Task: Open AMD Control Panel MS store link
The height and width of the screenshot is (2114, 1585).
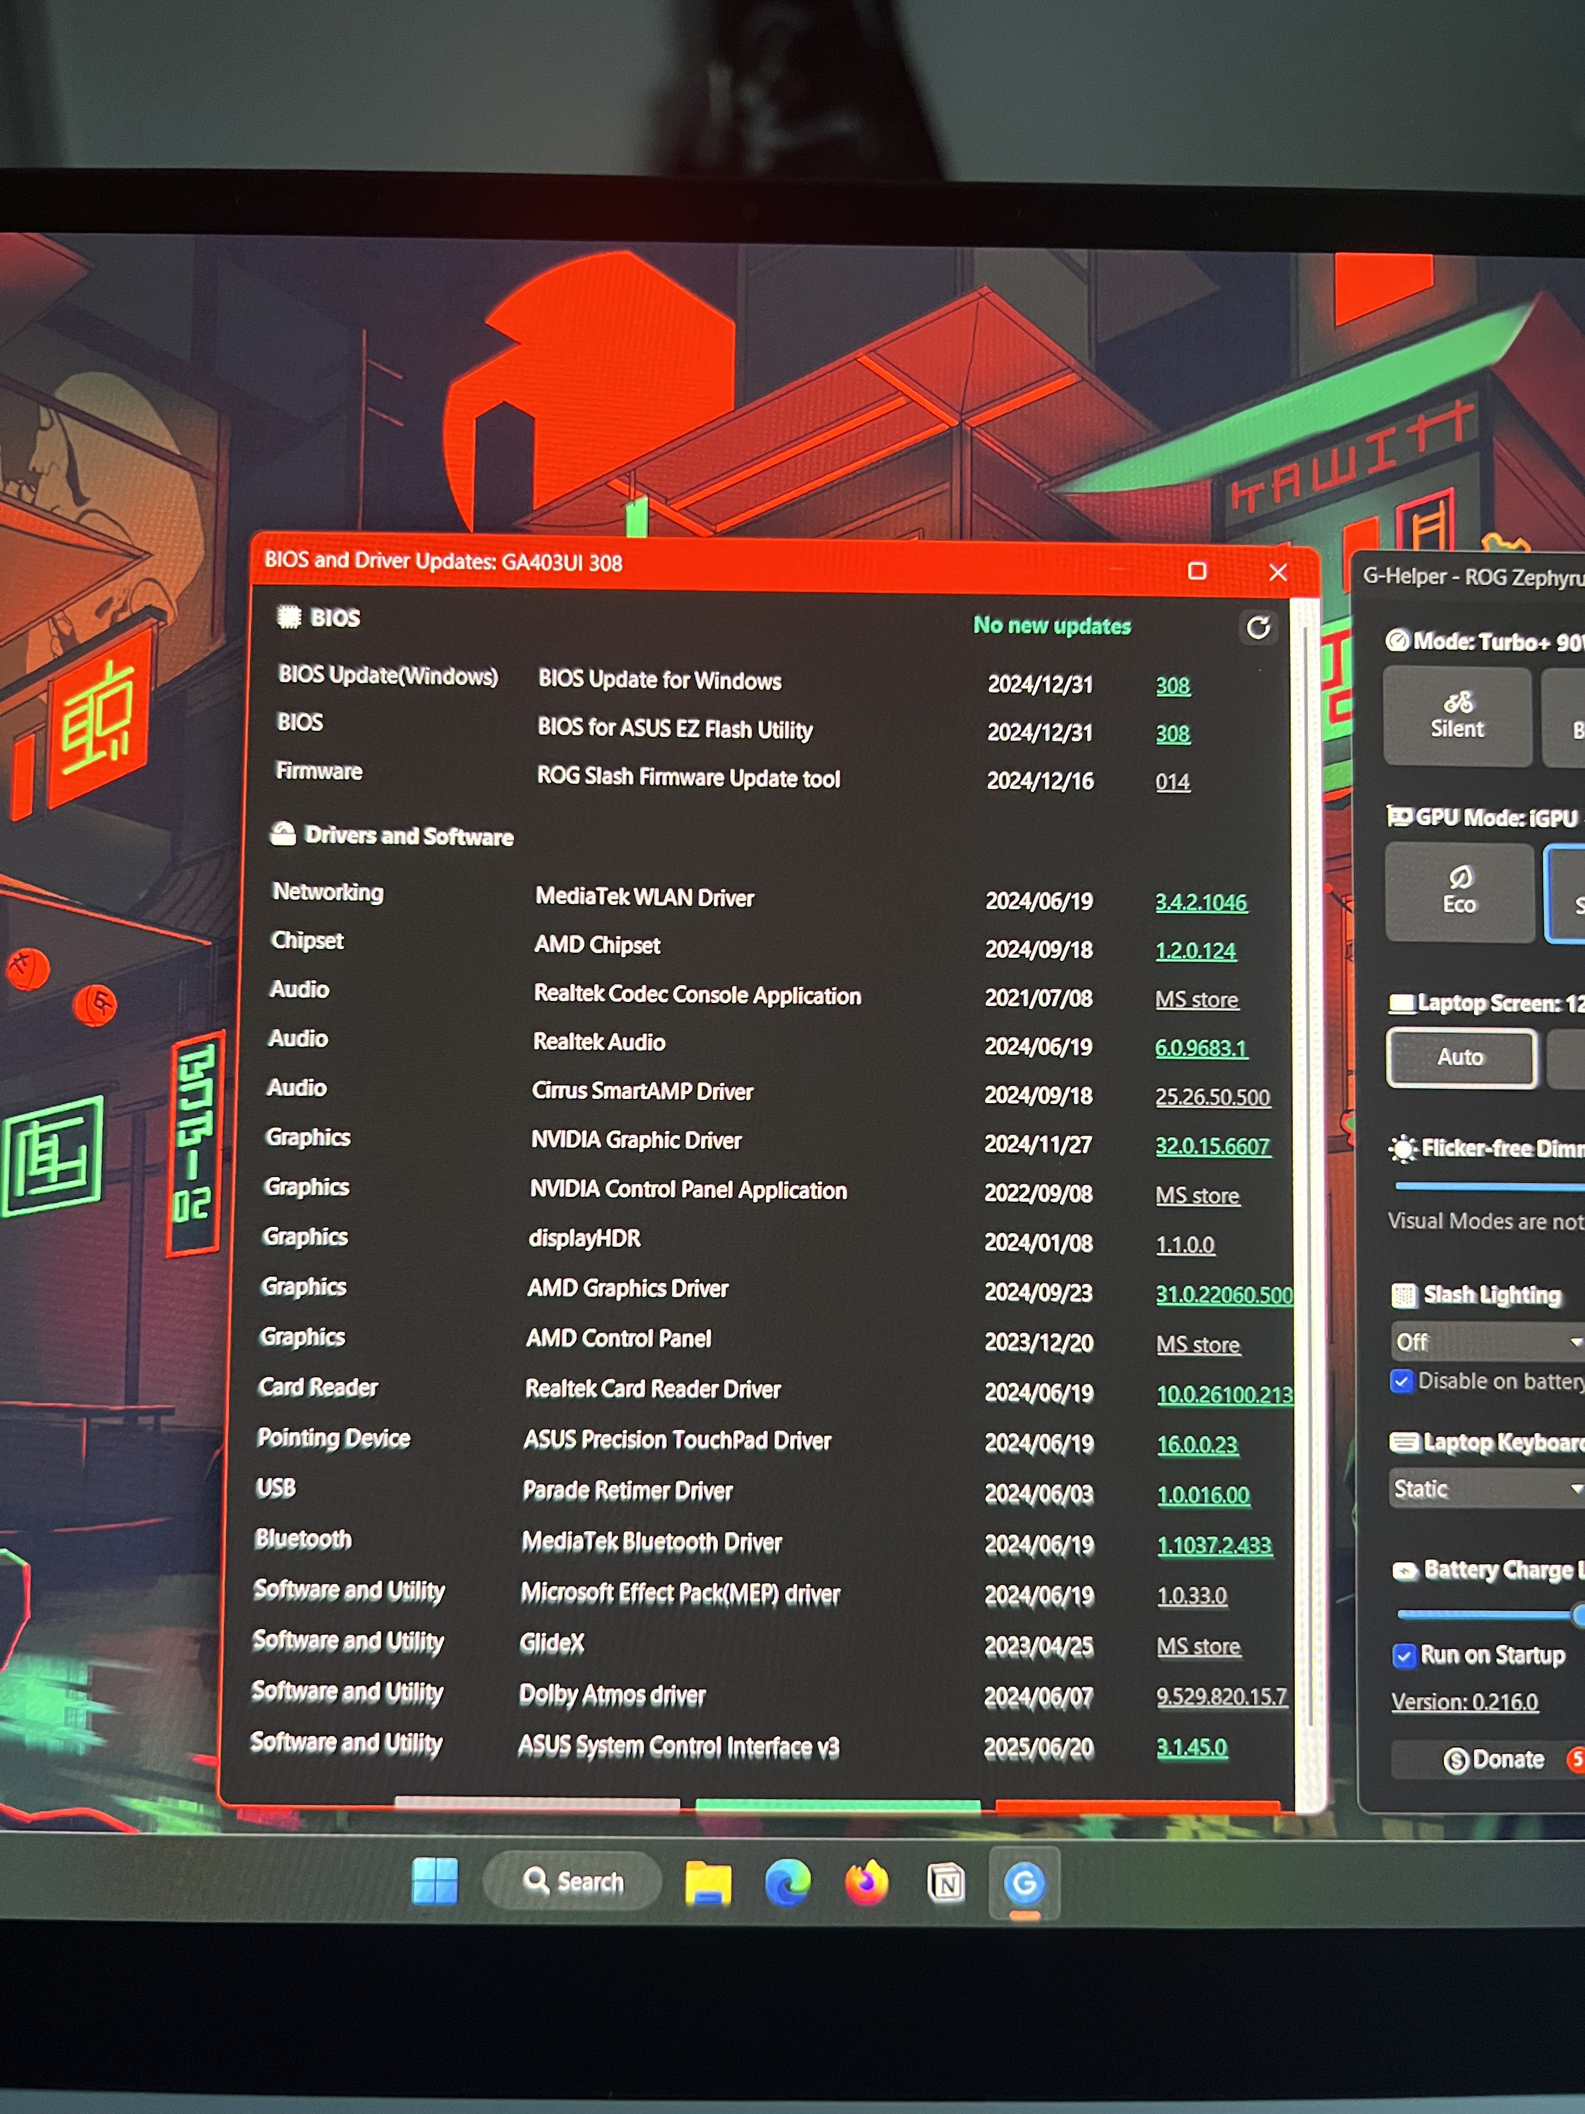Action: tap(1198, 1345)
